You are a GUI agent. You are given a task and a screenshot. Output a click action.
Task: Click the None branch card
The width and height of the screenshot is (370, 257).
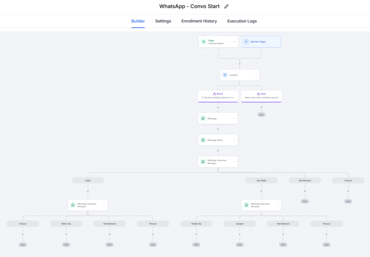[x=261, y=95]
